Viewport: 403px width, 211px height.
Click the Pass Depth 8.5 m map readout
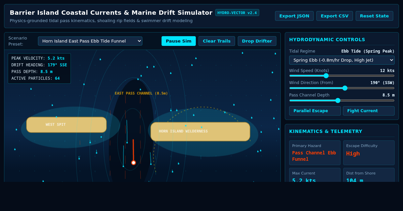point(32,72)
